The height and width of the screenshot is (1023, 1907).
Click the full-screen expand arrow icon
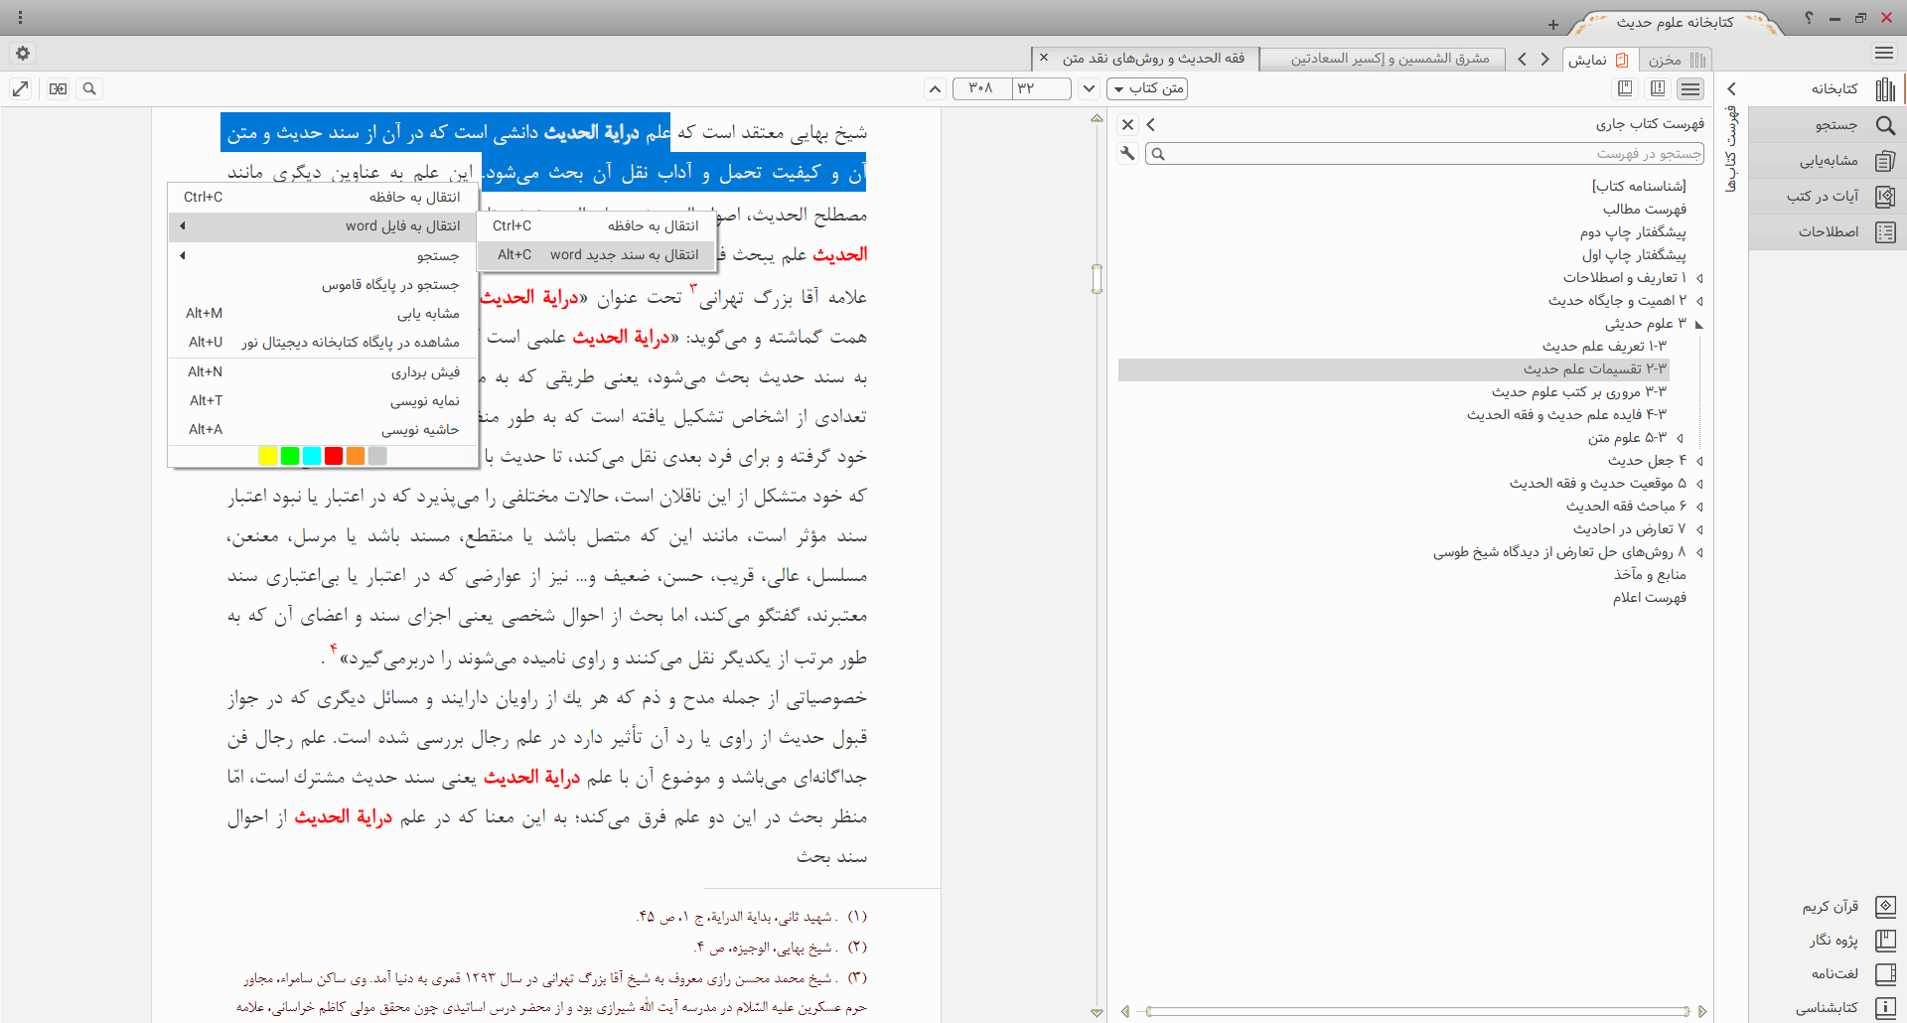[20, 89]
